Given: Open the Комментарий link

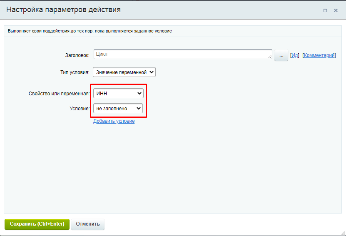Looking at the screenshot, I should [x=319, y=55].
